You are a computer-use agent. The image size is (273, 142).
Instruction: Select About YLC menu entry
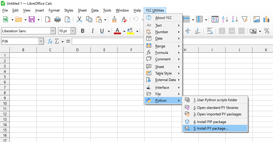click(x=163, y=18)
